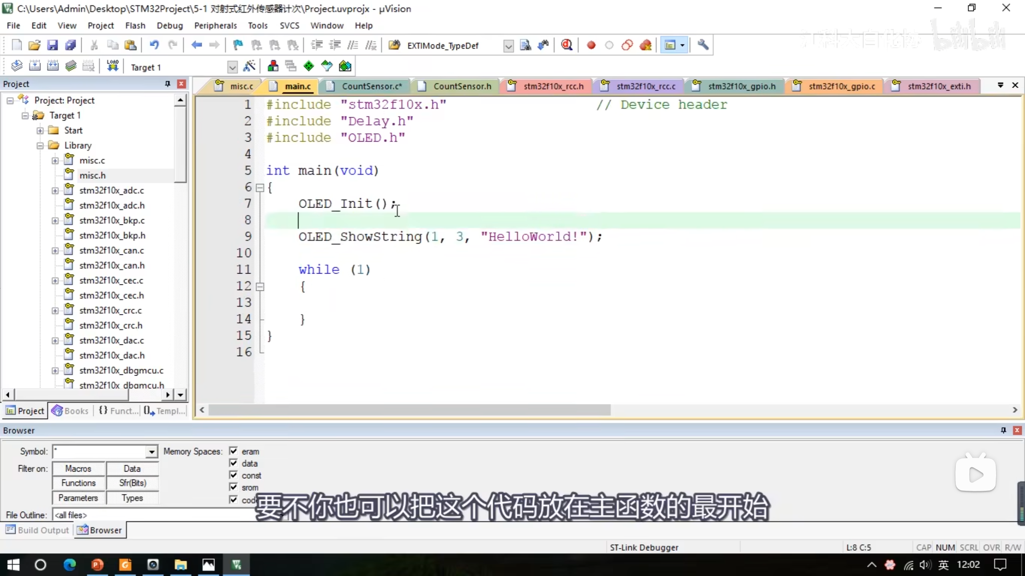Switch to the CountSensor.h tab
This screenshot has height=576, width=1025.
coord(462,86)
